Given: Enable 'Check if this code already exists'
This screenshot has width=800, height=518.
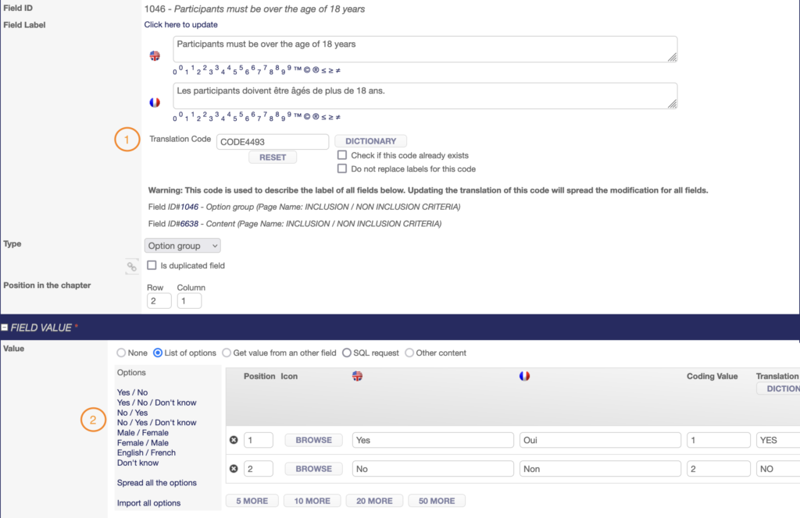Looking at the screenshot, I should [342, 155].
